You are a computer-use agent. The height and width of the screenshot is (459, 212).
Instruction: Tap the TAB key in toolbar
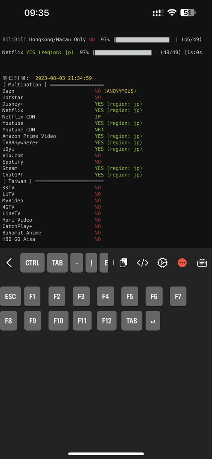pos(57,263)
